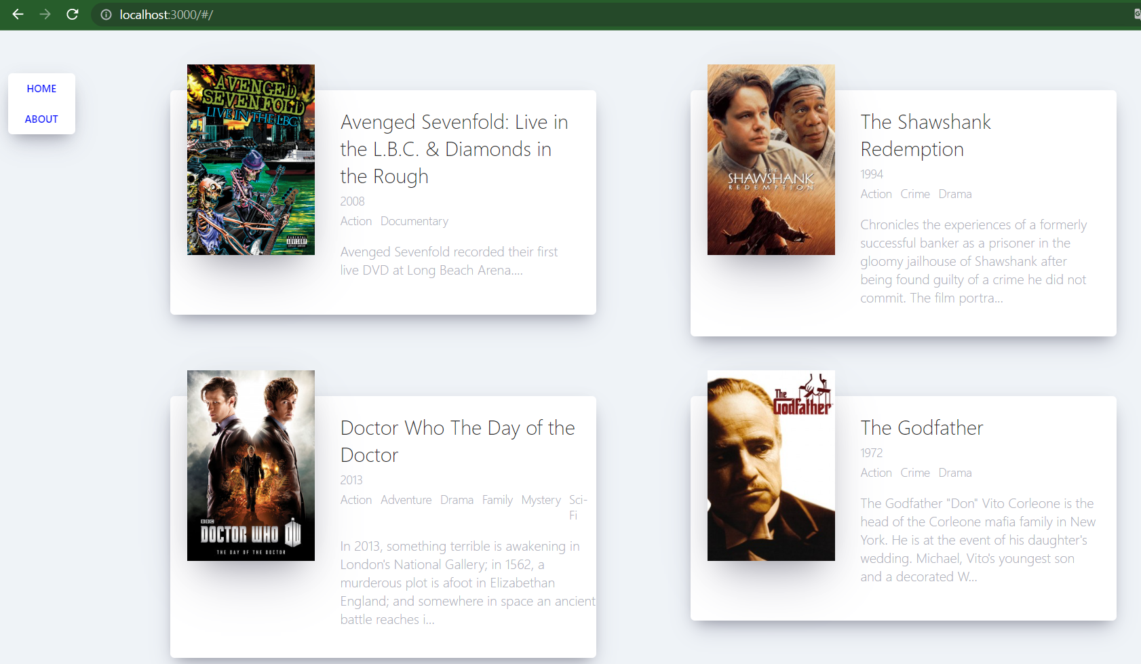Click the Documentary genre tag
The width and height of the screenshot is (1141, 664).
[x=414, y=221]
